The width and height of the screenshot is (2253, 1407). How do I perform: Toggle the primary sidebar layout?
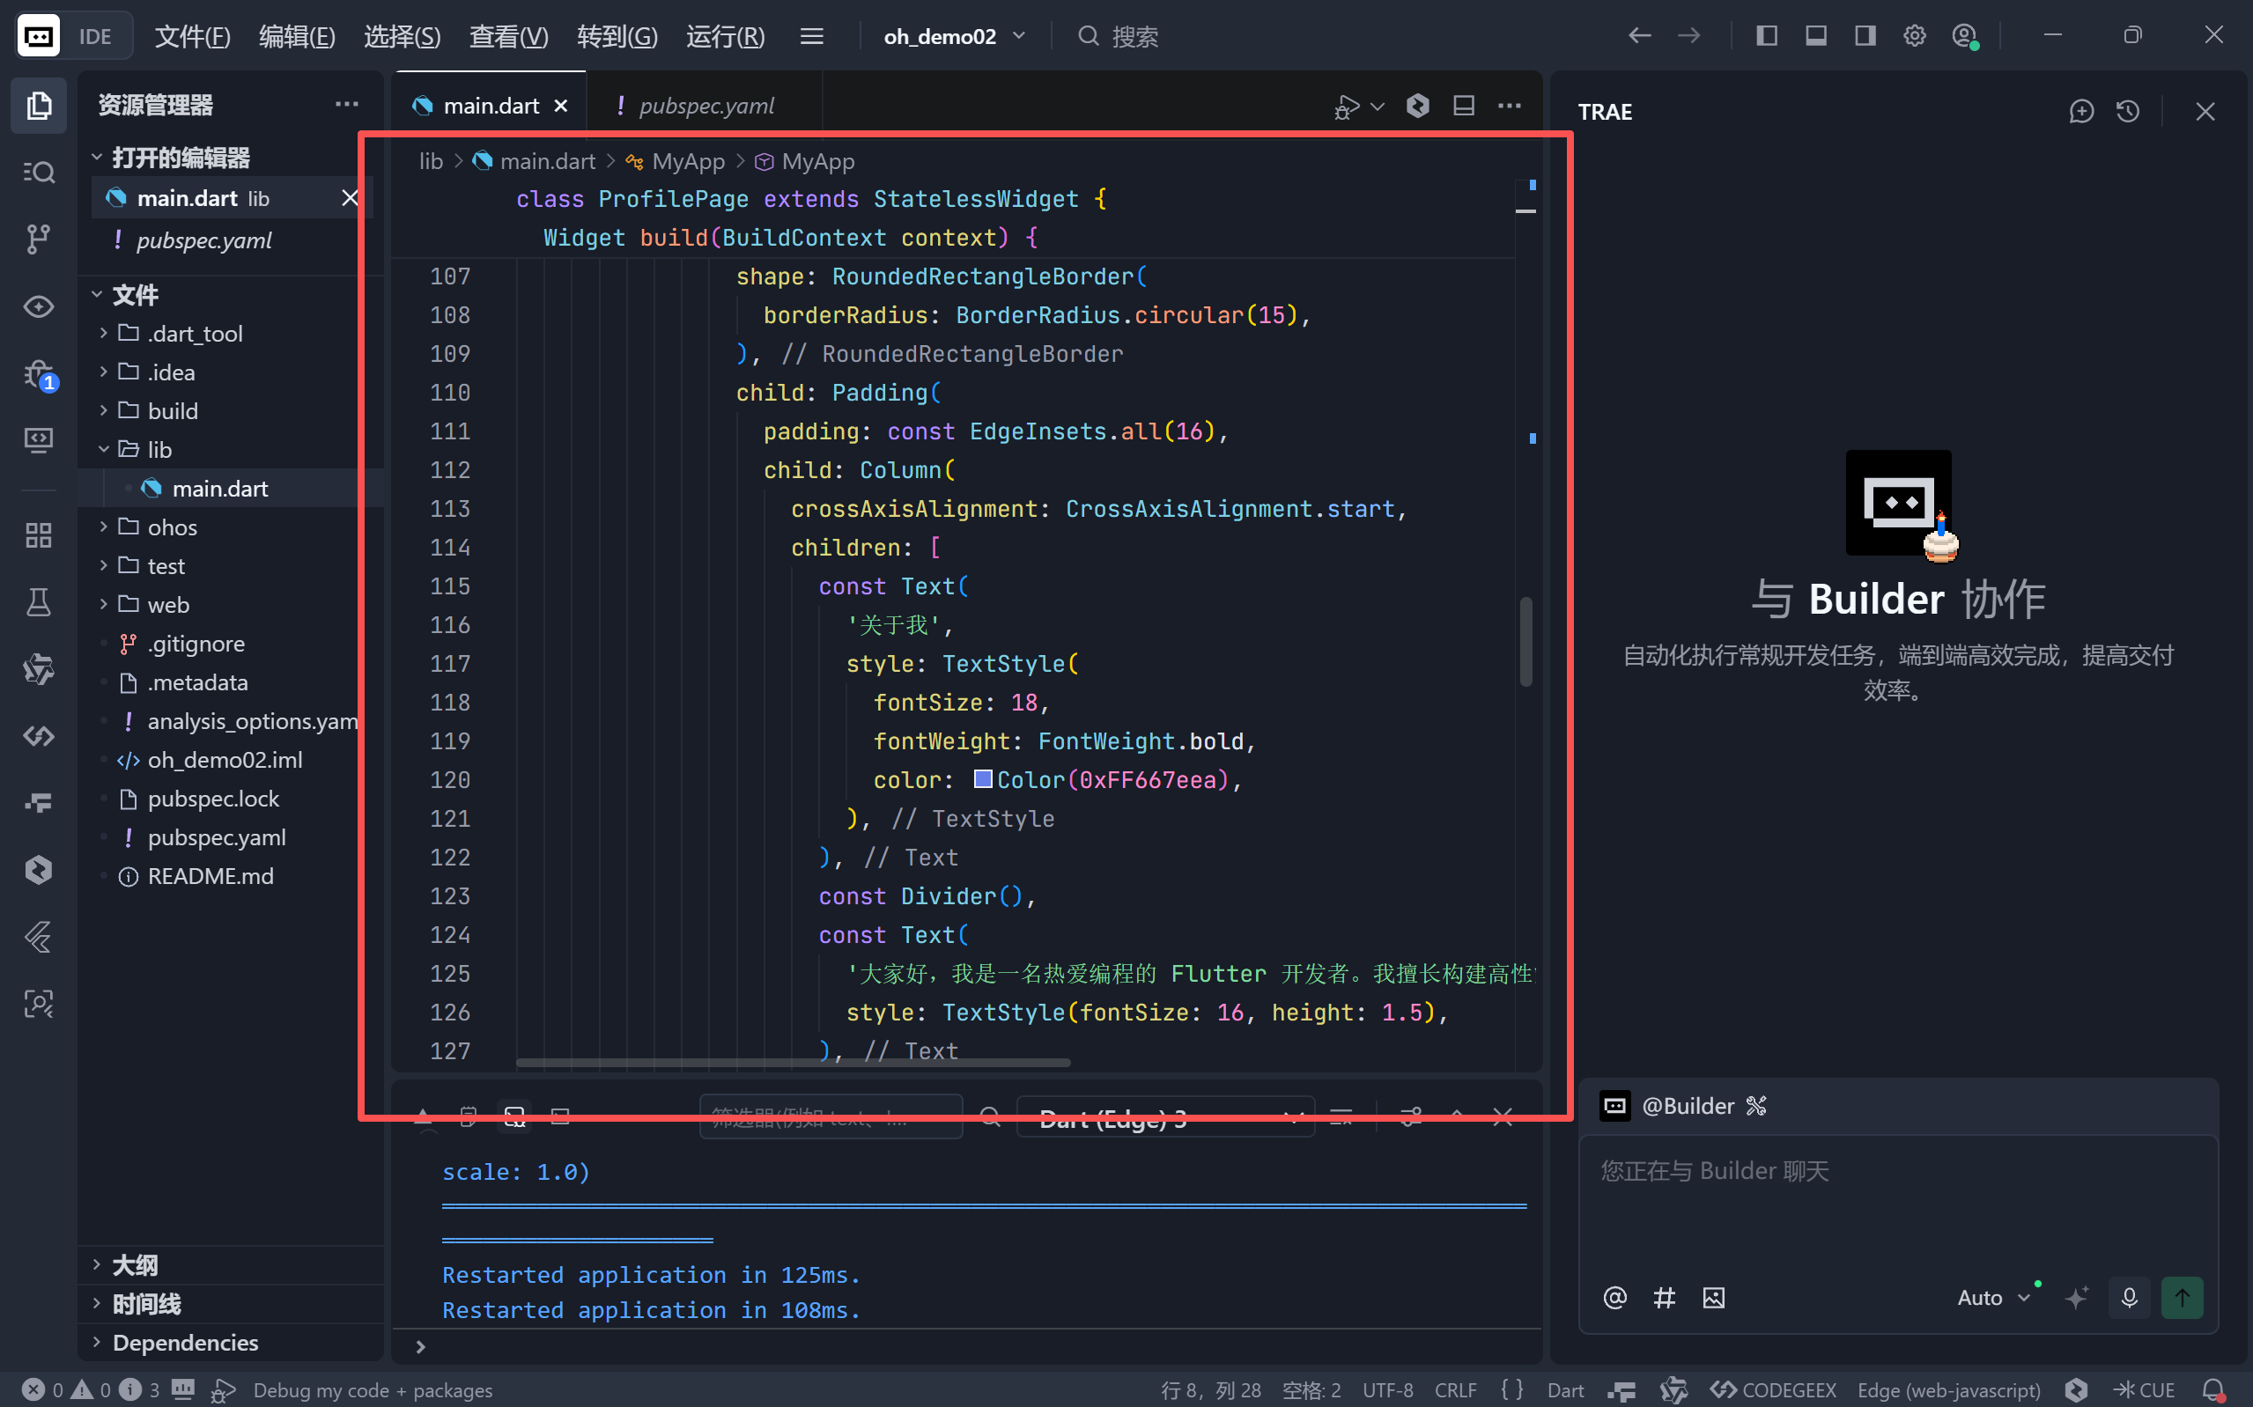pos(1766,36)
